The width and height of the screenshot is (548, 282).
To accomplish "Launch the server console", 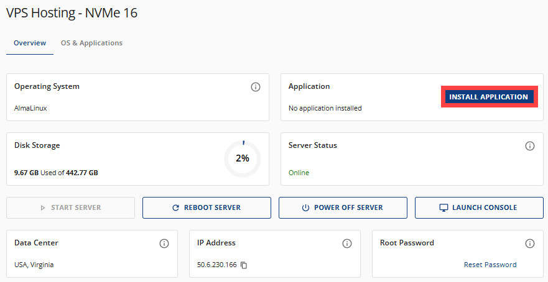I will (479, 207).
